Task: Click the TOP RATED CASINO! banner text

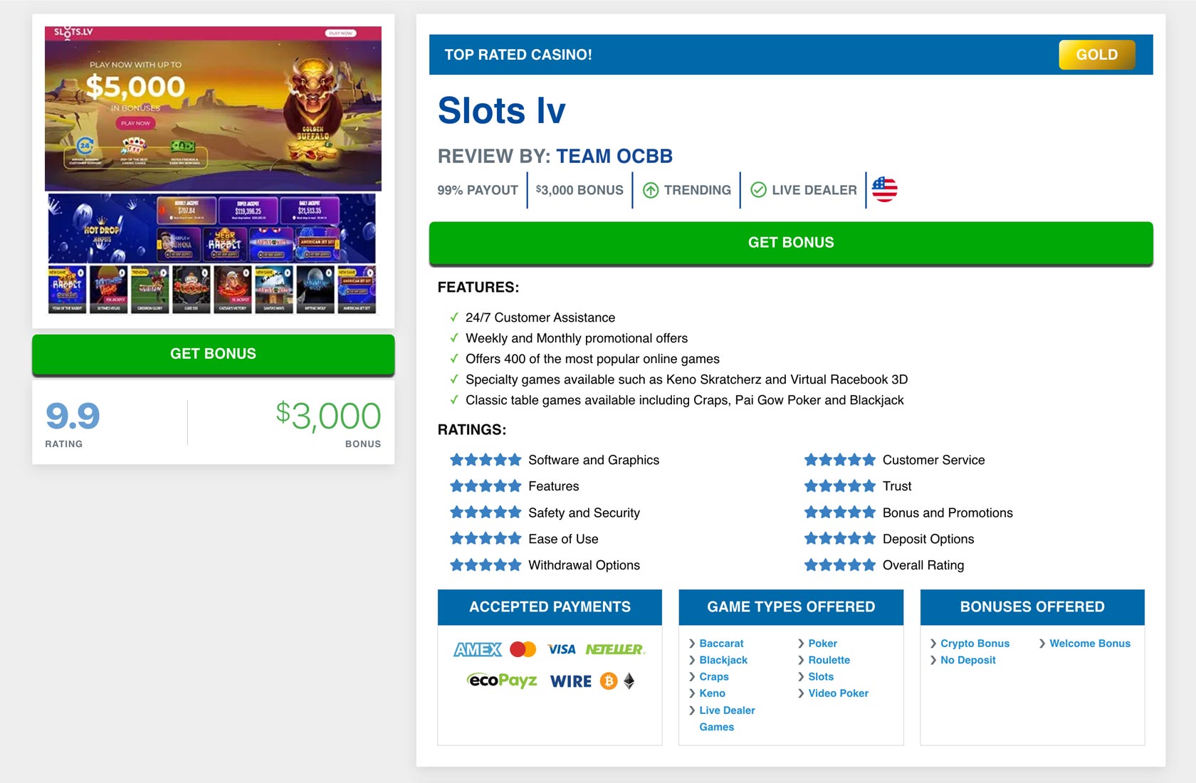Action: (518, 55)
